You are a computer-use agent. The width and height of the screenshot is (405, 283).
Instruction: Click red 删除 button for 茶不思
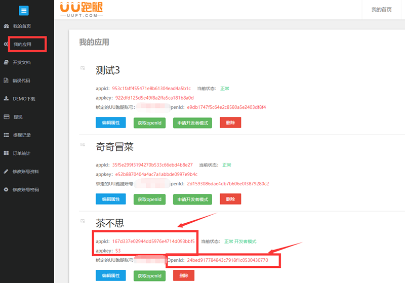tap(184, 275)
